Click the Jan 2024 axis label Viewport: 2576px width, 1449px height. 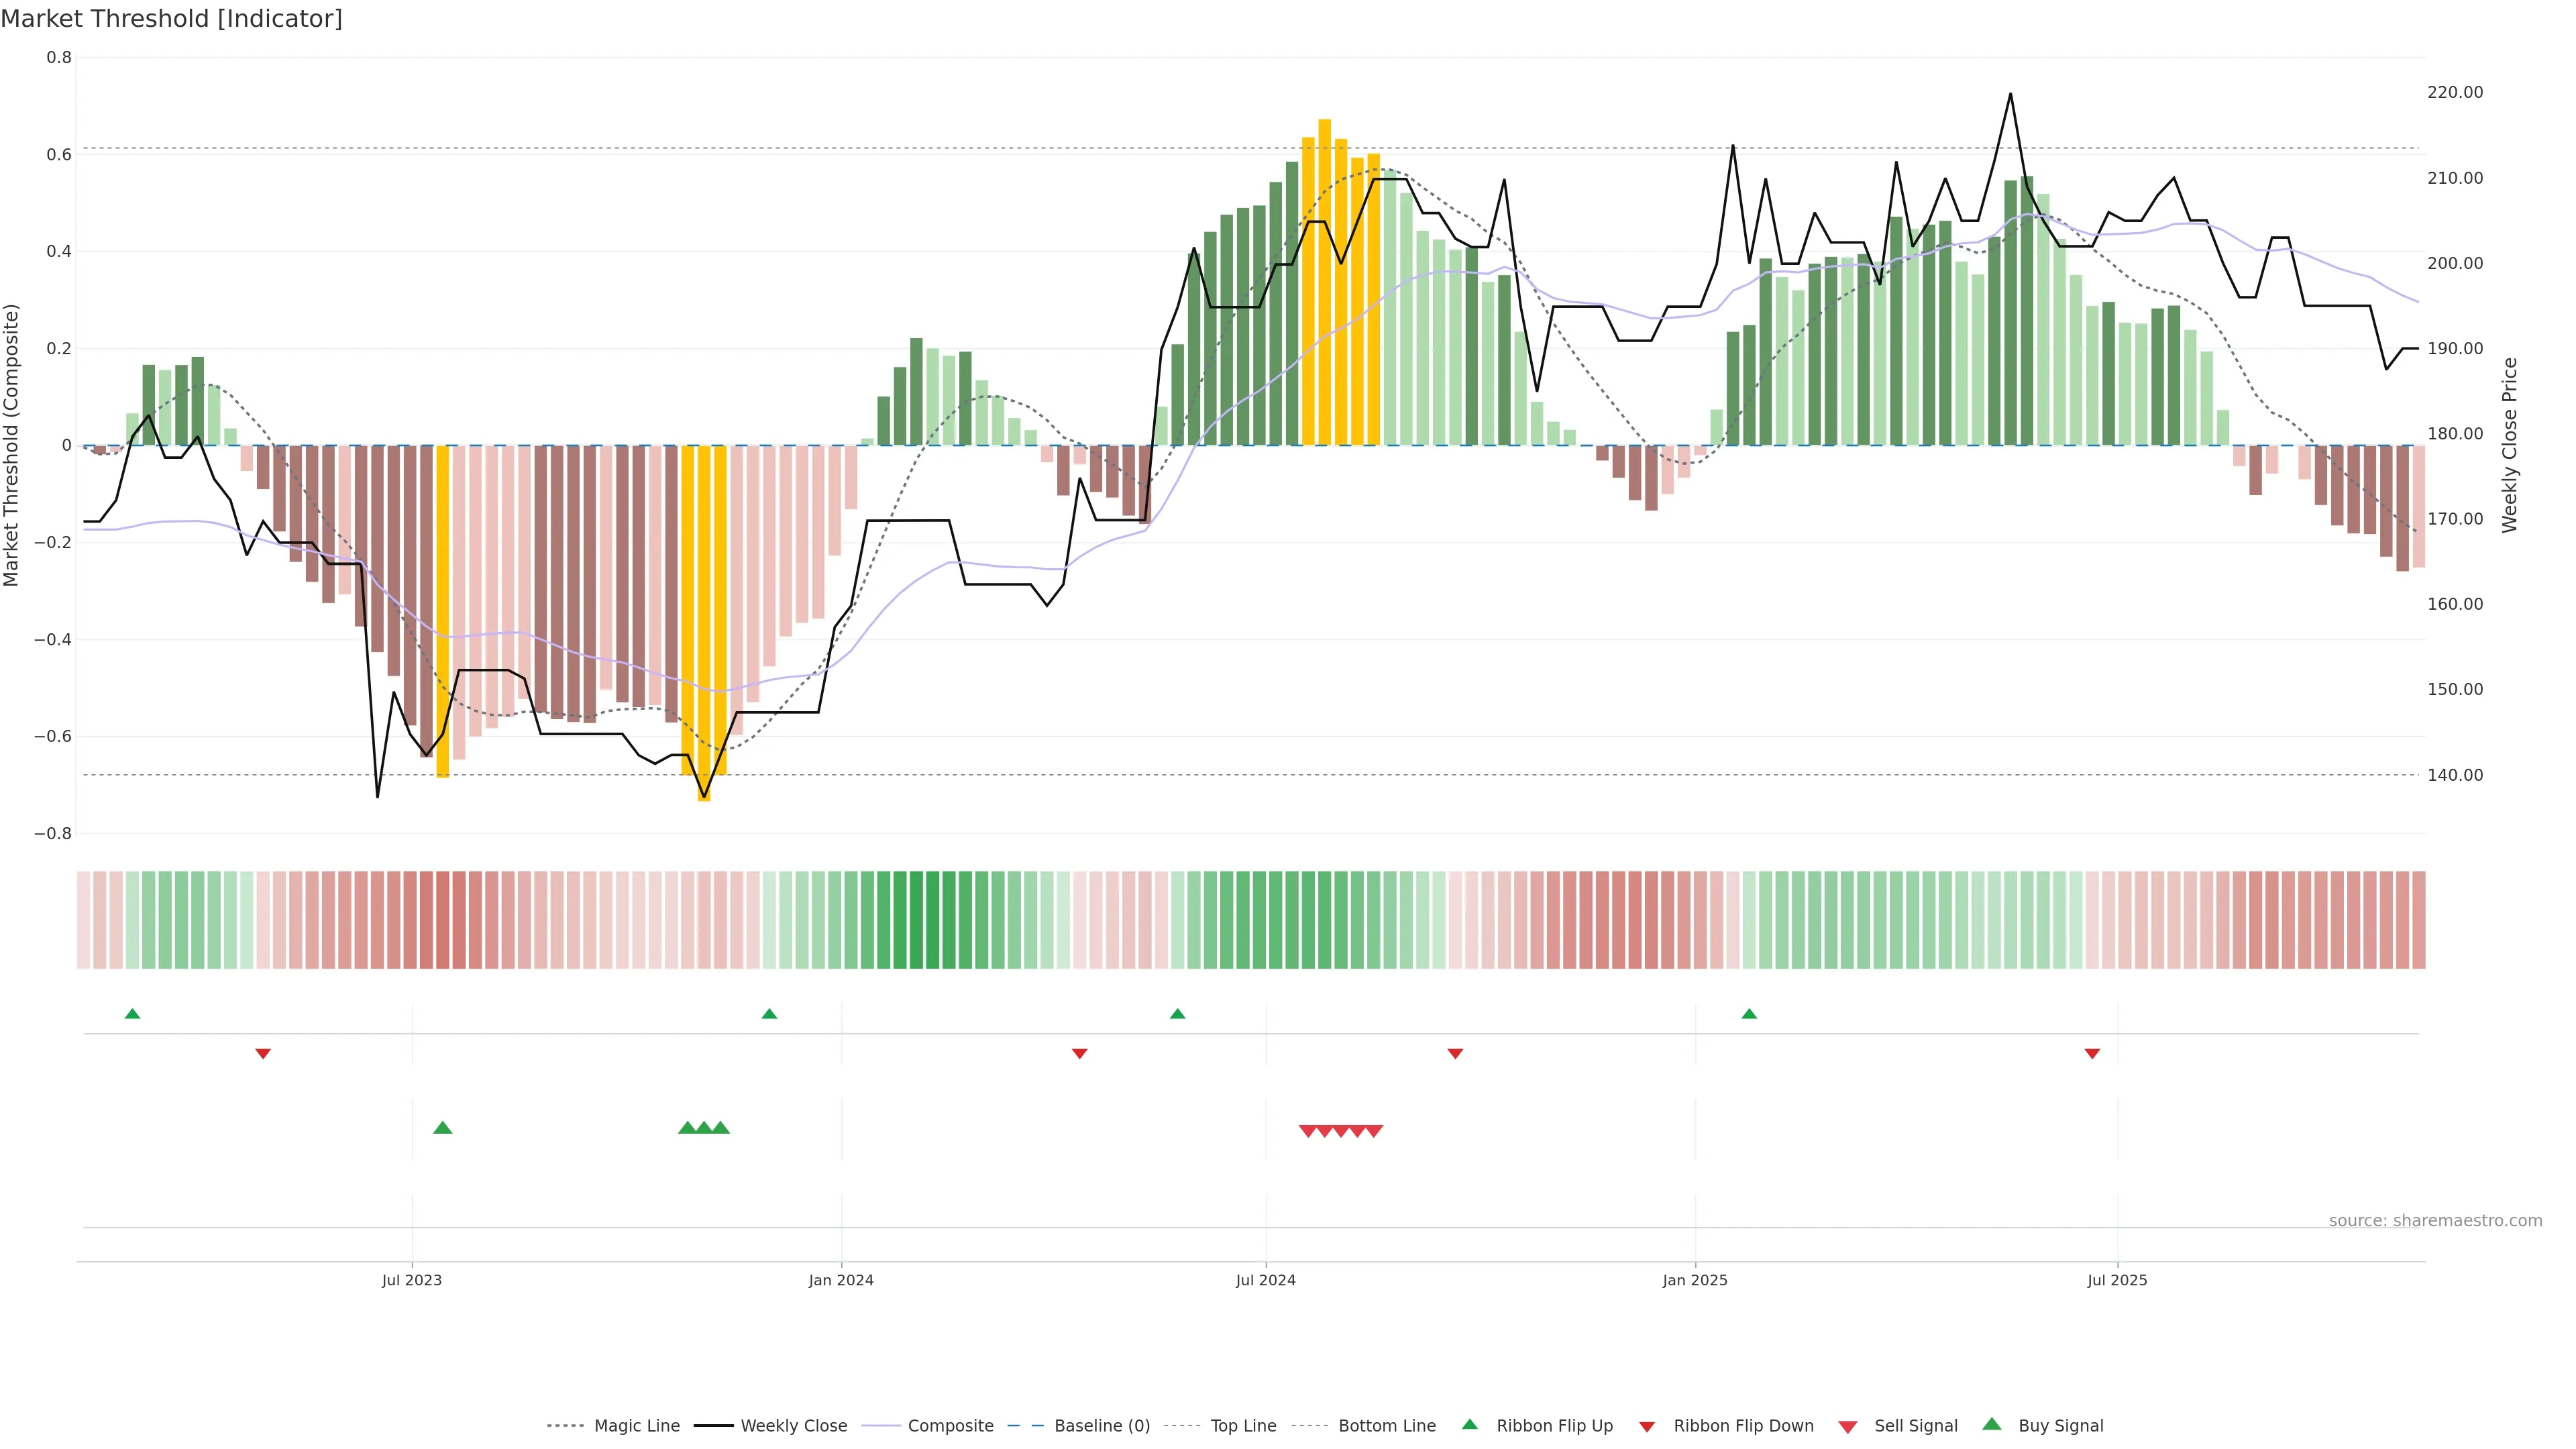pyautogui.click(x=841, y=1280)
